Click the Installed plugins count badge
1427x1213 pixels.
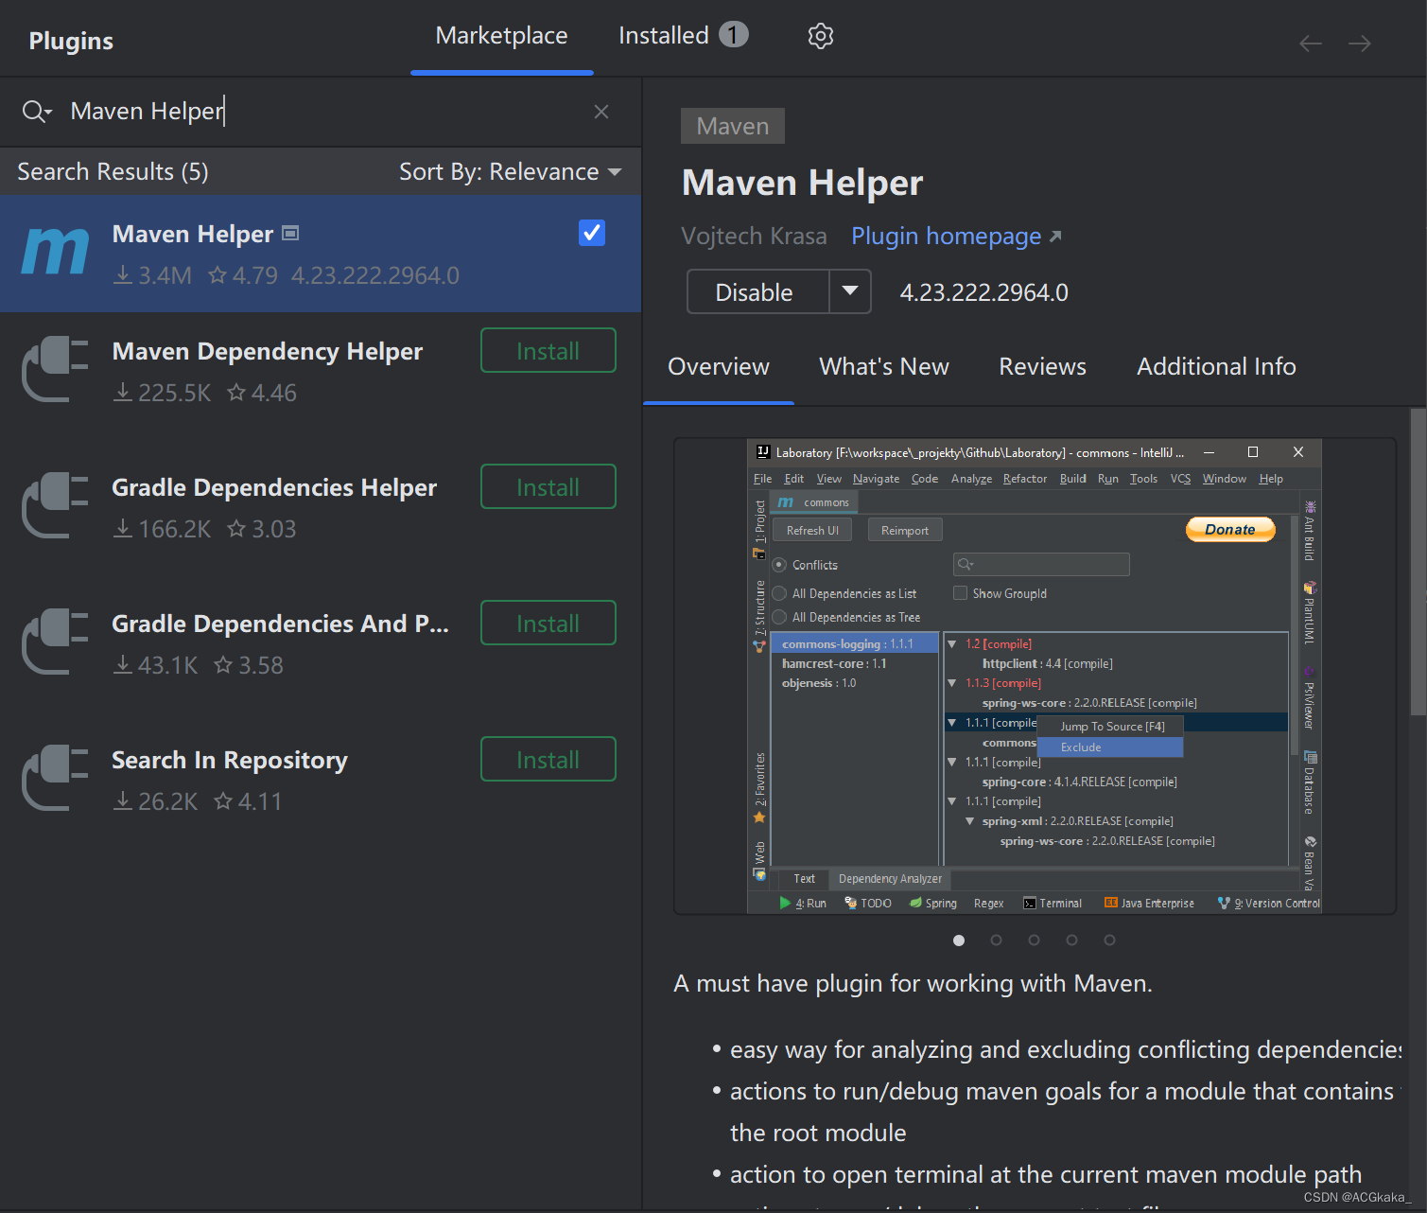(x=733, y=35)
